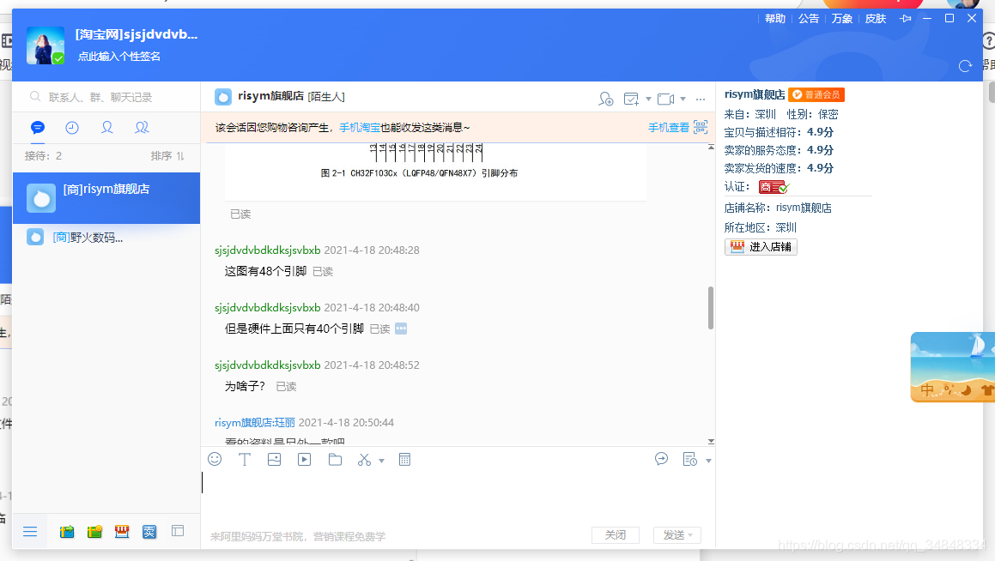Click the pin-window icon in the title bar

pyautogui.click(x=906, y=18)
